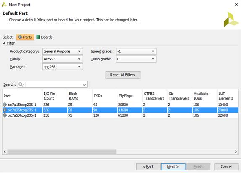Click chip icon beside xc7a35tcpg236-1

click(5, 110)
